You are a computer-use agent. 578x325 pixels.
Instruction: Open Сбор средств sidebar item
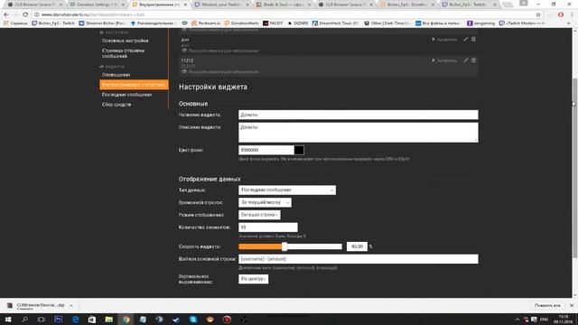pyautogui.click(x=117, y=105)
